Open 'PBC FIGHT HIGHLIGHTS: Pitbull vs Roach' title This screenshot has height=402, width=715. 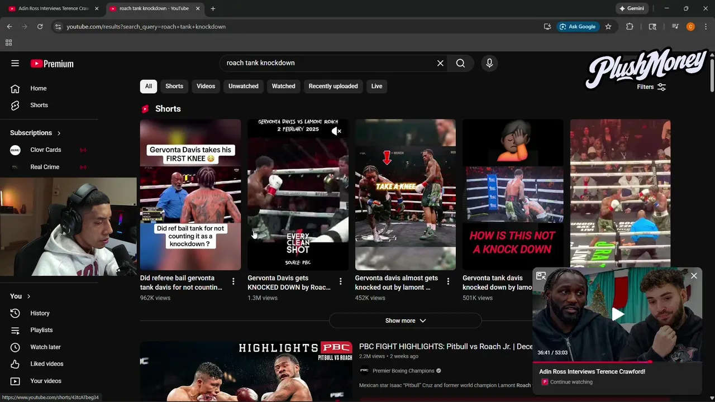446,347
